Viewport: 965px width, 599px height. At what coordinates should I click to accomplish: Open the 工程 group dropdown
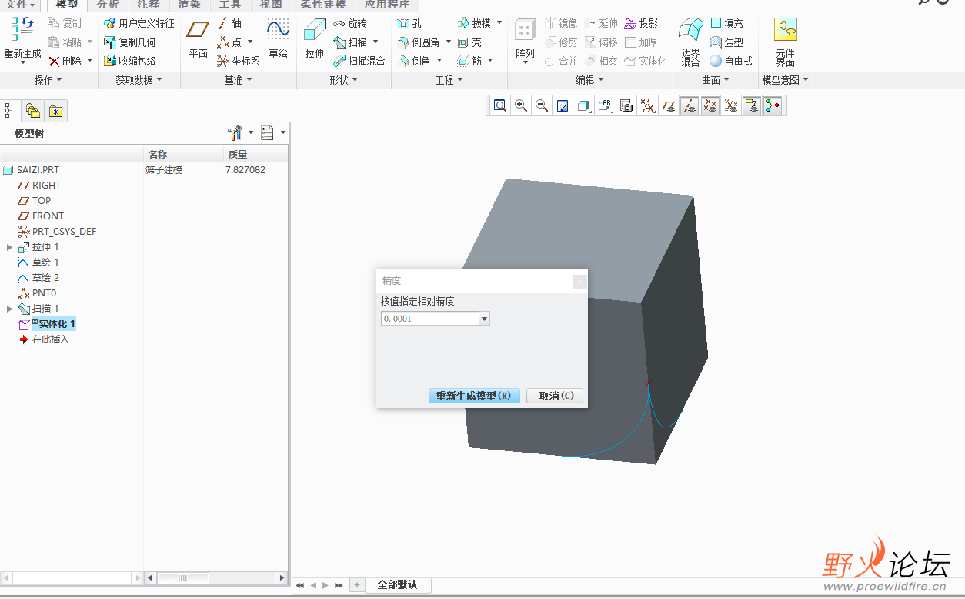[x=449, y=80]
